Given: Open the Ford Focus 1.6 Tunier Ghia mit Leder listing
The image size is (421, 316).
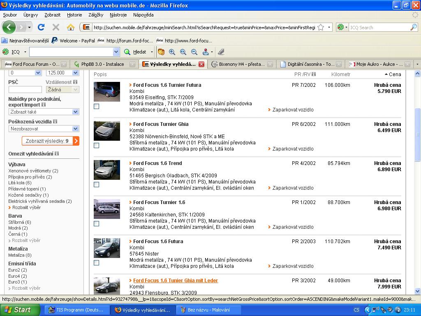Looking at the screenshot, I should 176,280.
